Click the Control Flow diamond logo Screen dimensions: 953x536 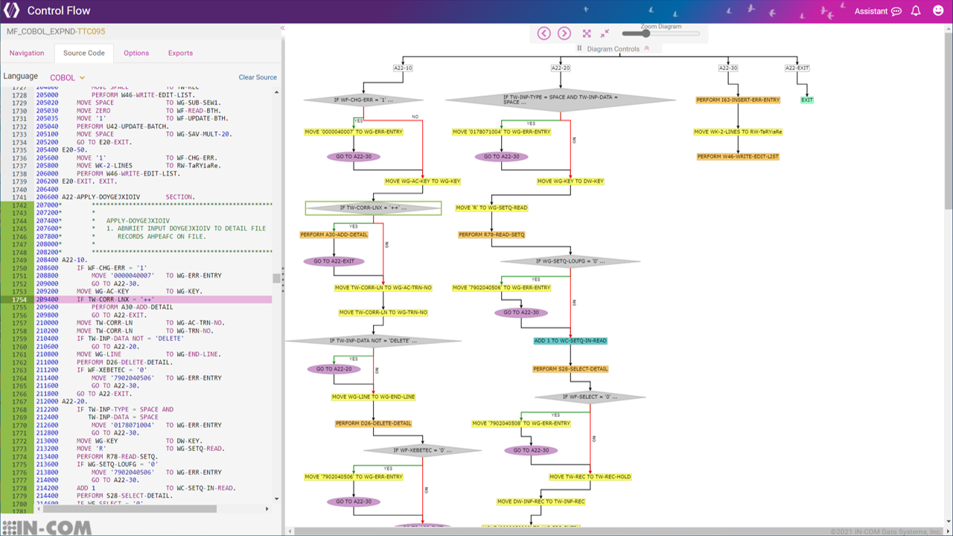click(x=12, y=10)
